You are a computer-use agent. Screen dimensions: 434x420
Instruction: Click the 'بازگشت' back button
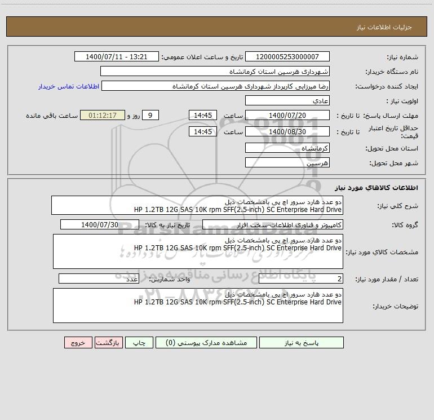108,343
